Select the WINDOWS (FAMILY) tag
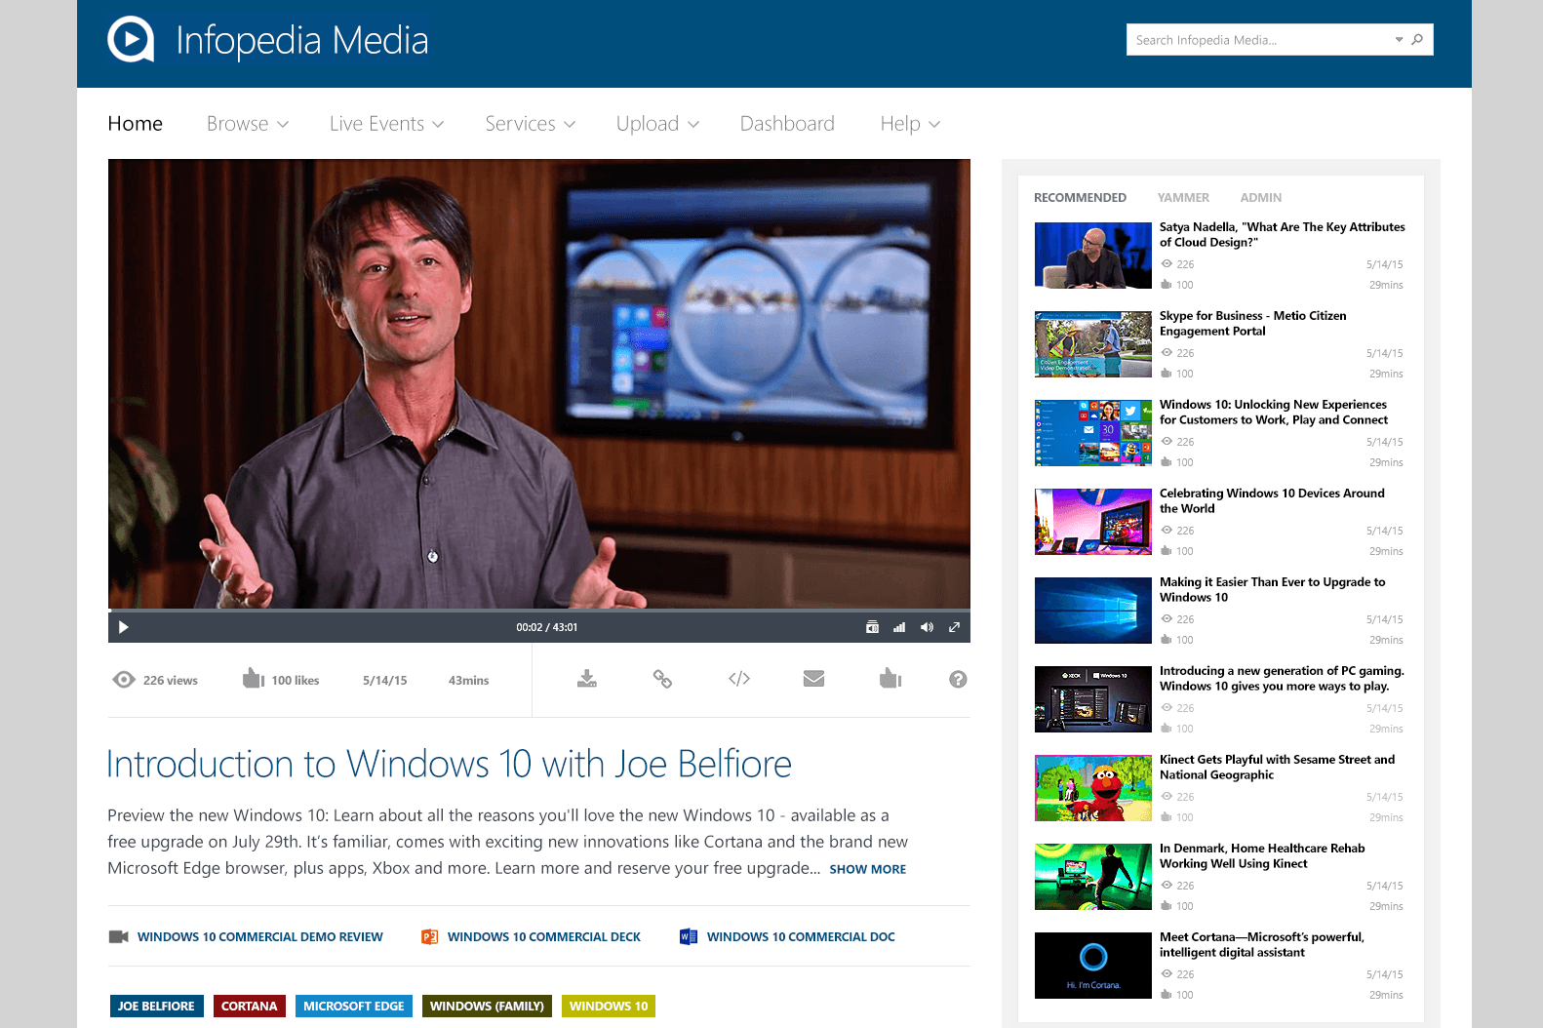The image size is (1543, 1028). point(487,1007)
